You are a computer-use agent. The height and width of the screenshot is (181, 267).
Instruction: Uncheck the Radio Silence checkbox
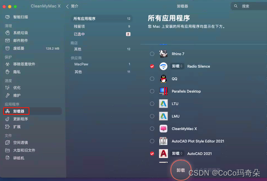(x=152, y=66)
